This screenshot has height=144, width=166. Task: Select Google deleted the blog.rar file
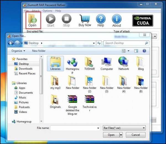(72, 105)
